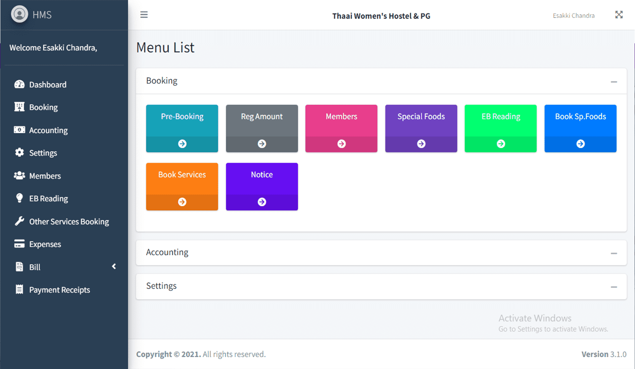
Task: Click the arrow icon on Pre-Booking card
Action: (x=182, y=144)
